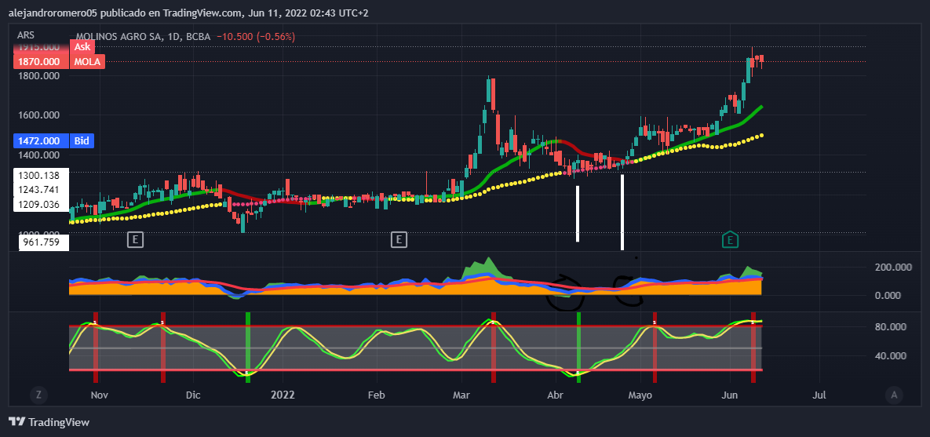Click the Z timezone button at bottom left
This screenshot has width=930, height=437.
38,395
